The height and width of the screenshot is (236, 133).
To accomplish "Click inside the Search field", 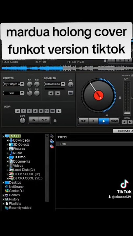I will click(x=101, y=137).
